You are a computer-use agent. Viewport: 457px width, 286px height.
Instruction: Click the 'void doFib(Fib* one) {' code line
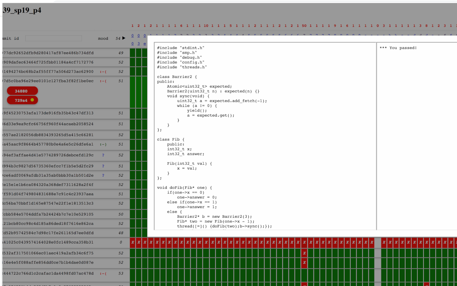tap(185, 188)
